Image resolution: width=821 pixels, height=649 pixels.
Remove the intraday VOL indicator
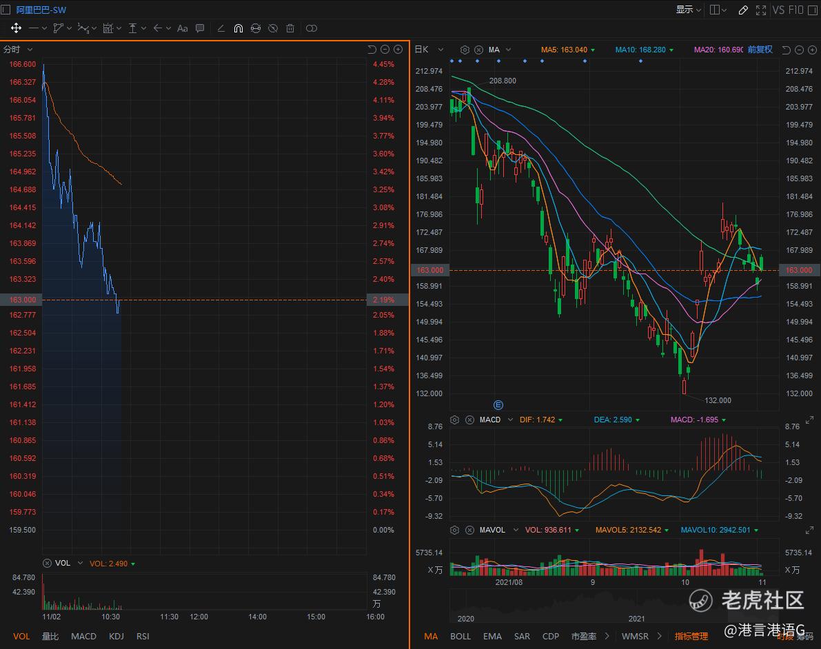(x=47, y=563)
